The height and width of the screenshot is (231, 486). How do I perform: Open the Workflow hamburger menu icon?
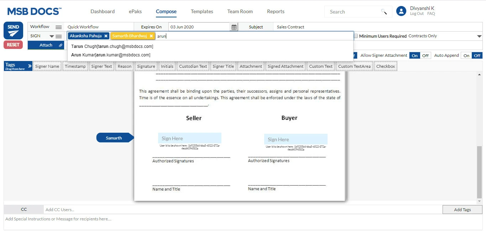[58, 27]
